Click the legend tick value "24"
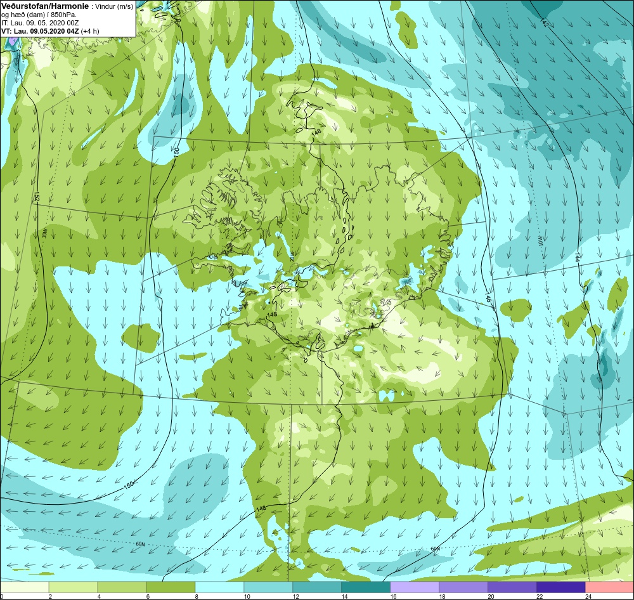The image size is (634, 600). pyautogui.click(x=588, y=596)
